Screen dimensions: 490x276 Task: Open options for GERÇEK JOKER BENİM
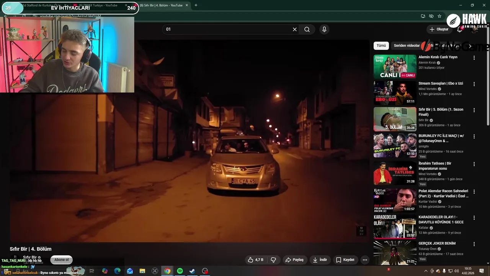(x=474, y=244)
